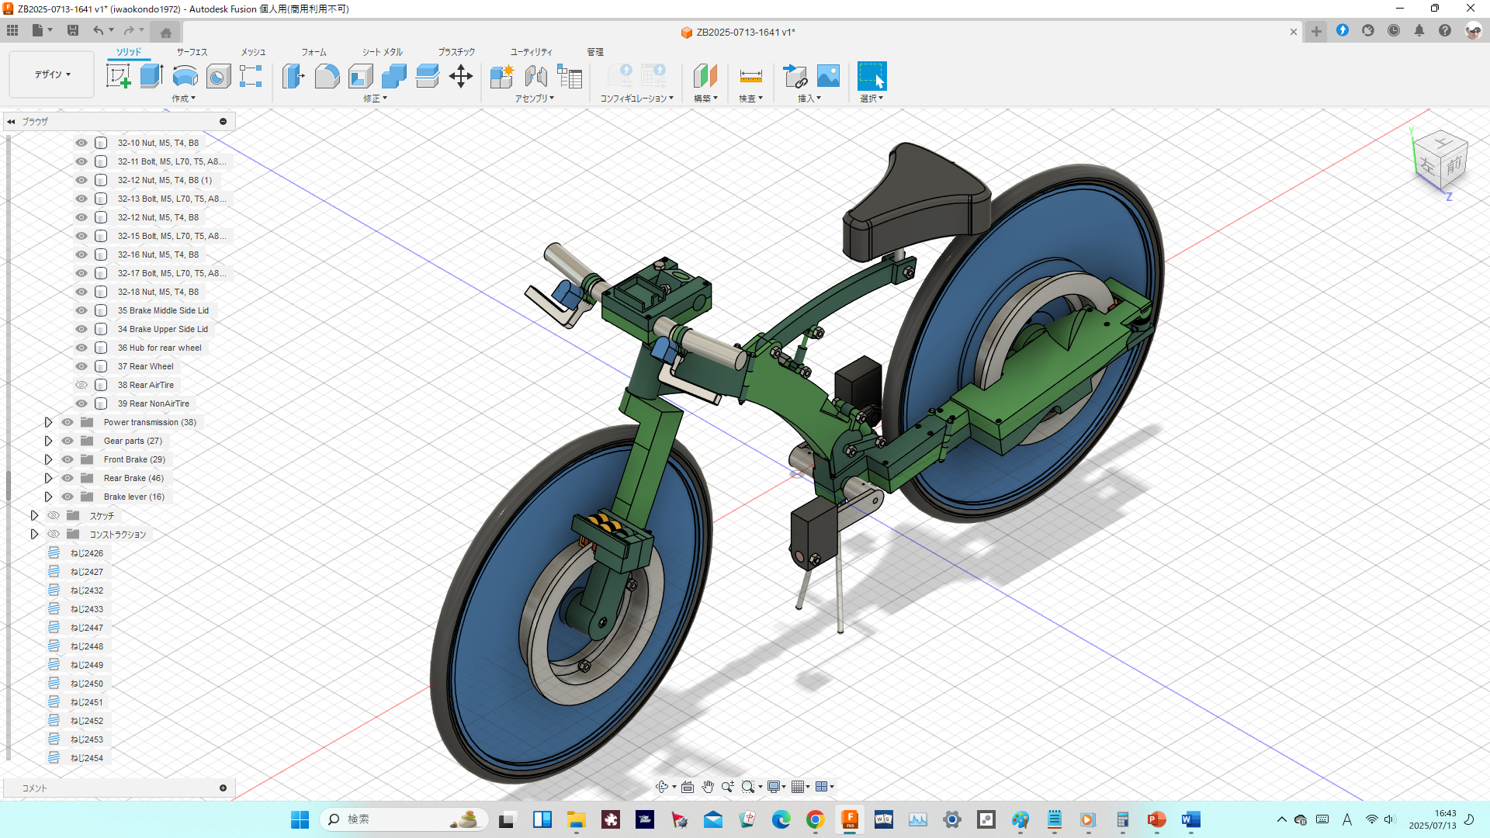This screenshot has width=1490, height=838.
Task: Switch to the シート メタル tab
Action: point(382,52)
